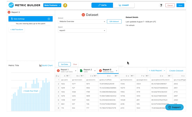Open Data Settings gear icon
192x117 pixels.
(49, 19)
